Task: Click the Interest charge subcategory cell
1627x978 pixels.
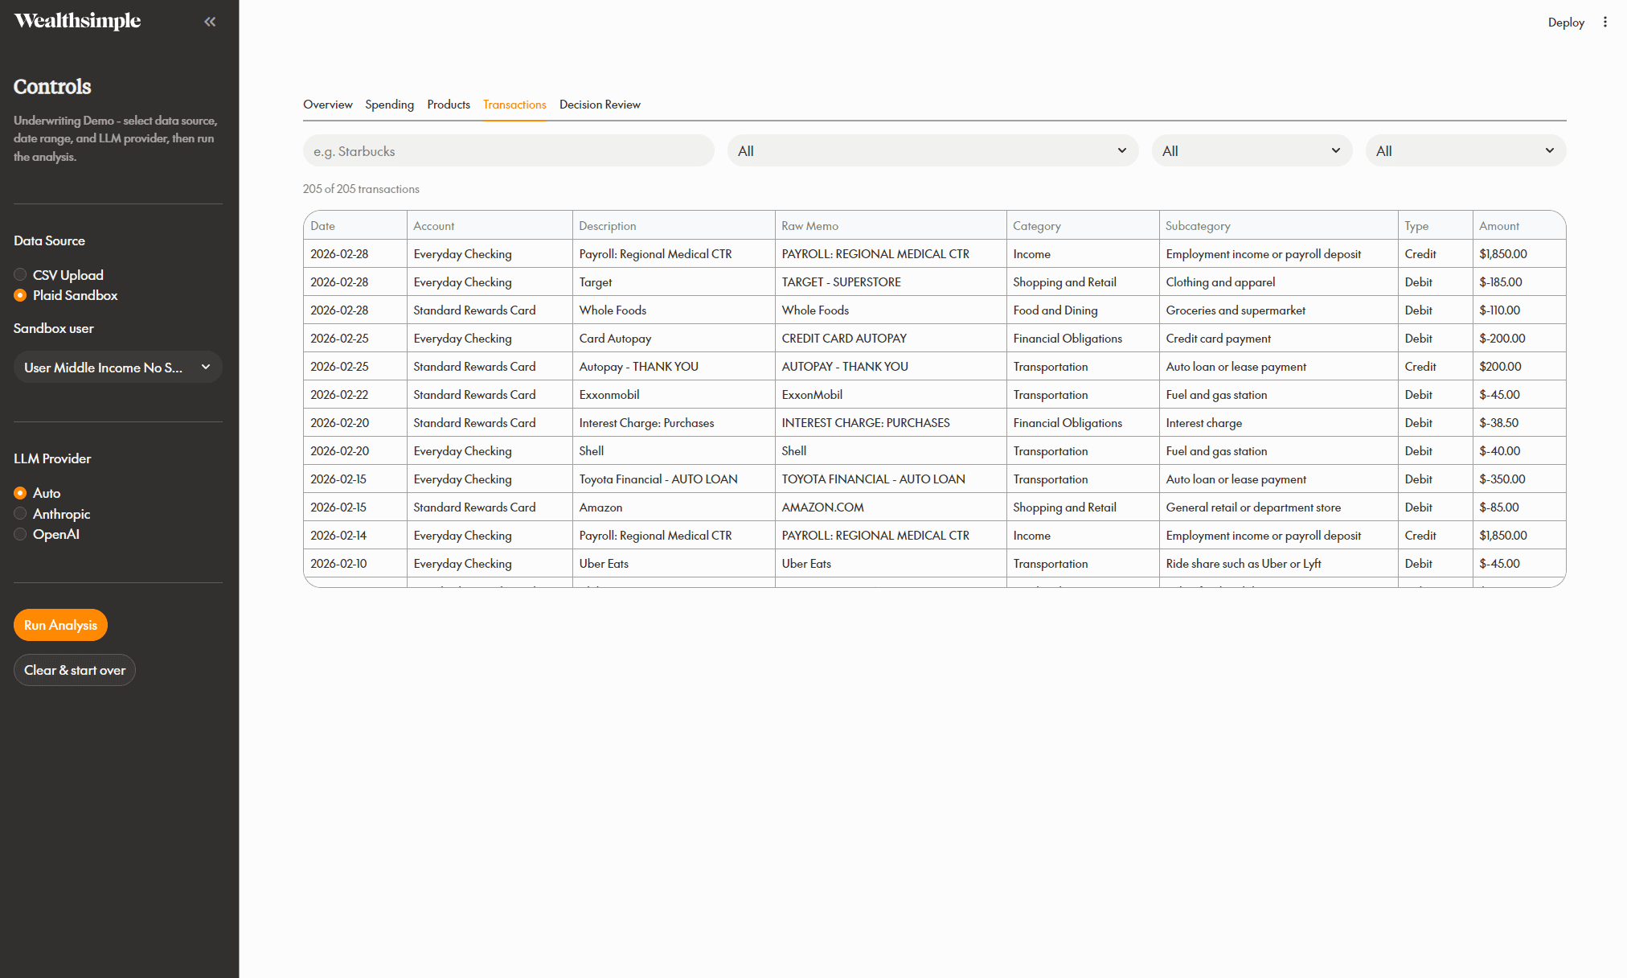Action: click(1278, 423)
